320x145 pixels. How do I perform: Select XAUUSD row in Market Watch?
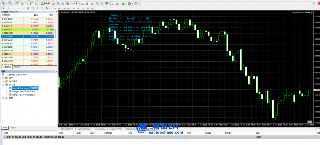point(28,36)
